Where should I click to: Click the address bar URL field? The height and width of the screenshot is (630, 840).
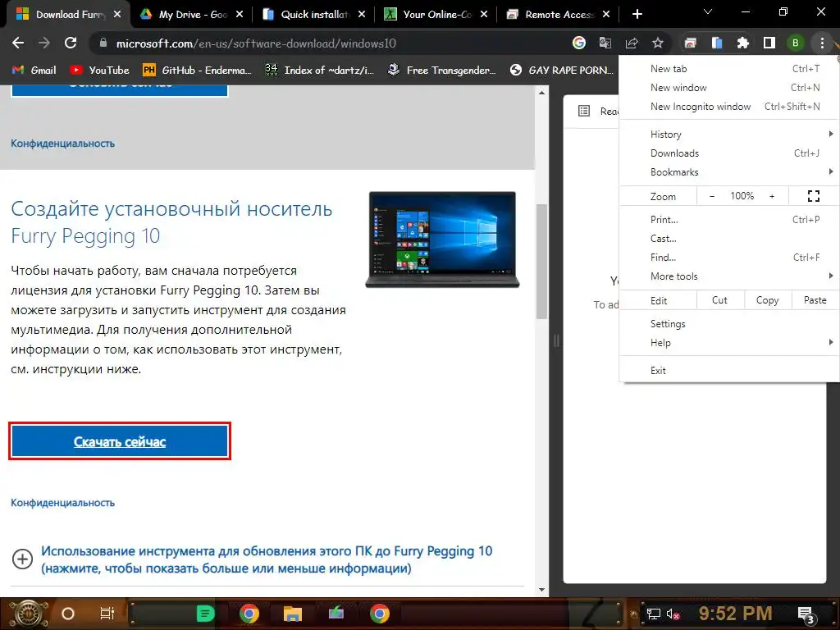tap(332, 43)
